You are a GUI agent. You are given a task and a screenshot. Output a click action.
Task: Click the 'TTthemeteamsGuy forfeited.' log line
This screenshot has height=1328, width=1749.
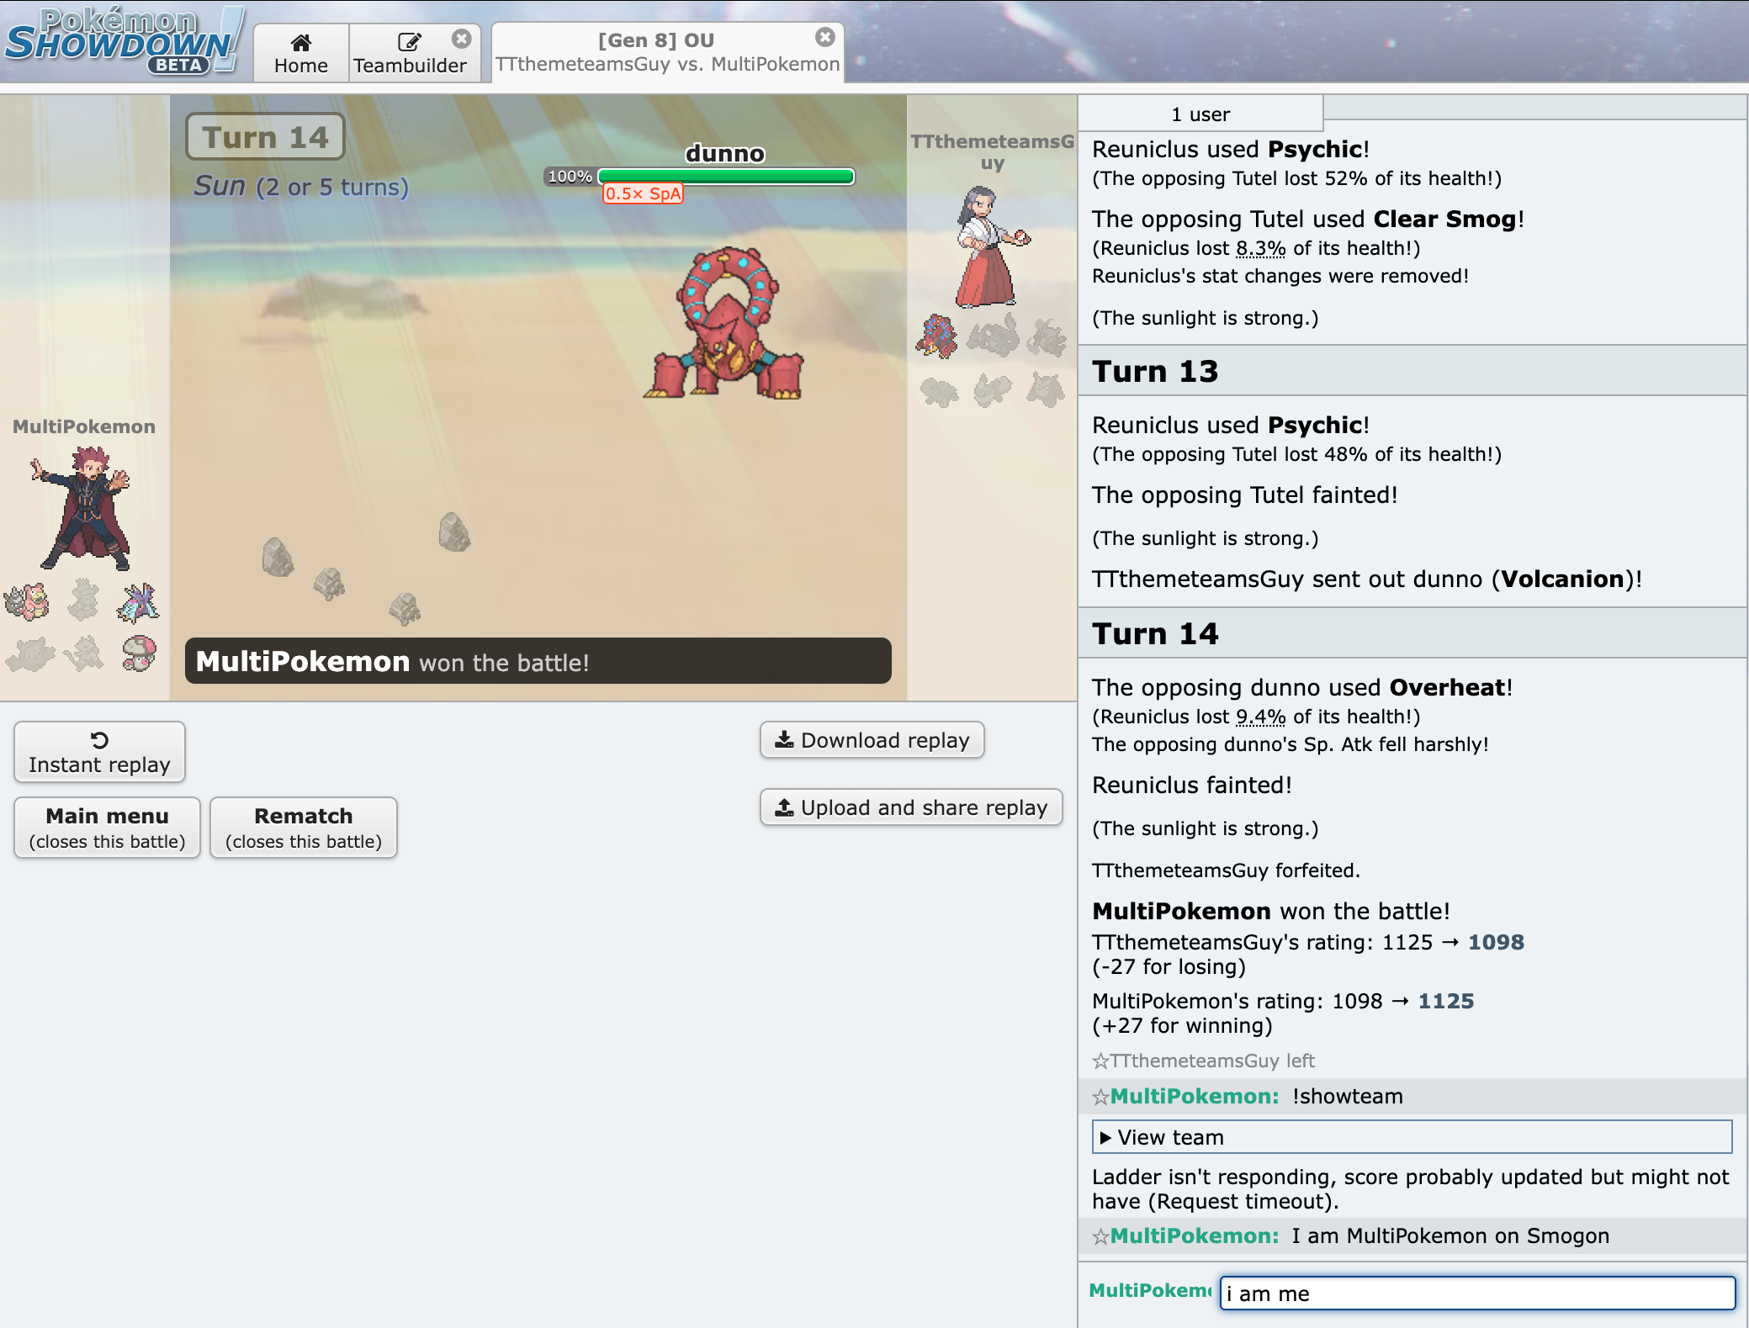point(1226,870)
